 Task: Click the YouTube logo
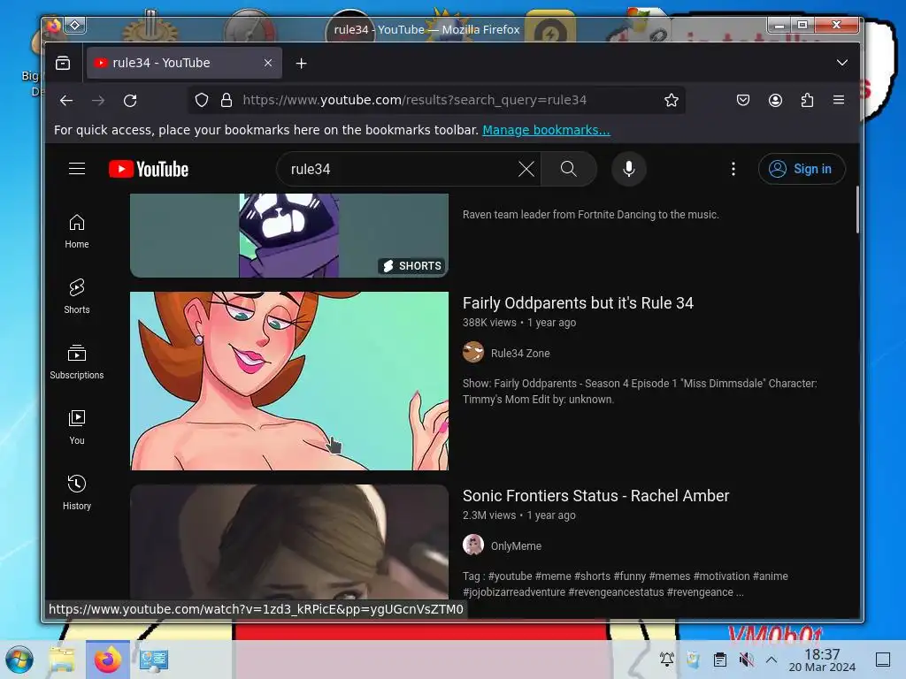coord(149,169)
